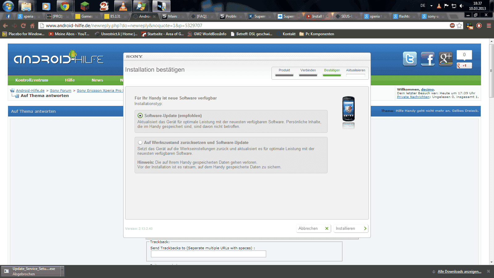Open Meine Abos YouTube bookmark

coord(69,34)
